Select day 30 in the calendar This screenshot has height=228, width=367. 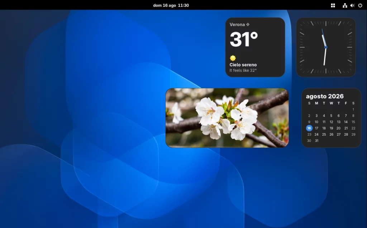(309, 141)
